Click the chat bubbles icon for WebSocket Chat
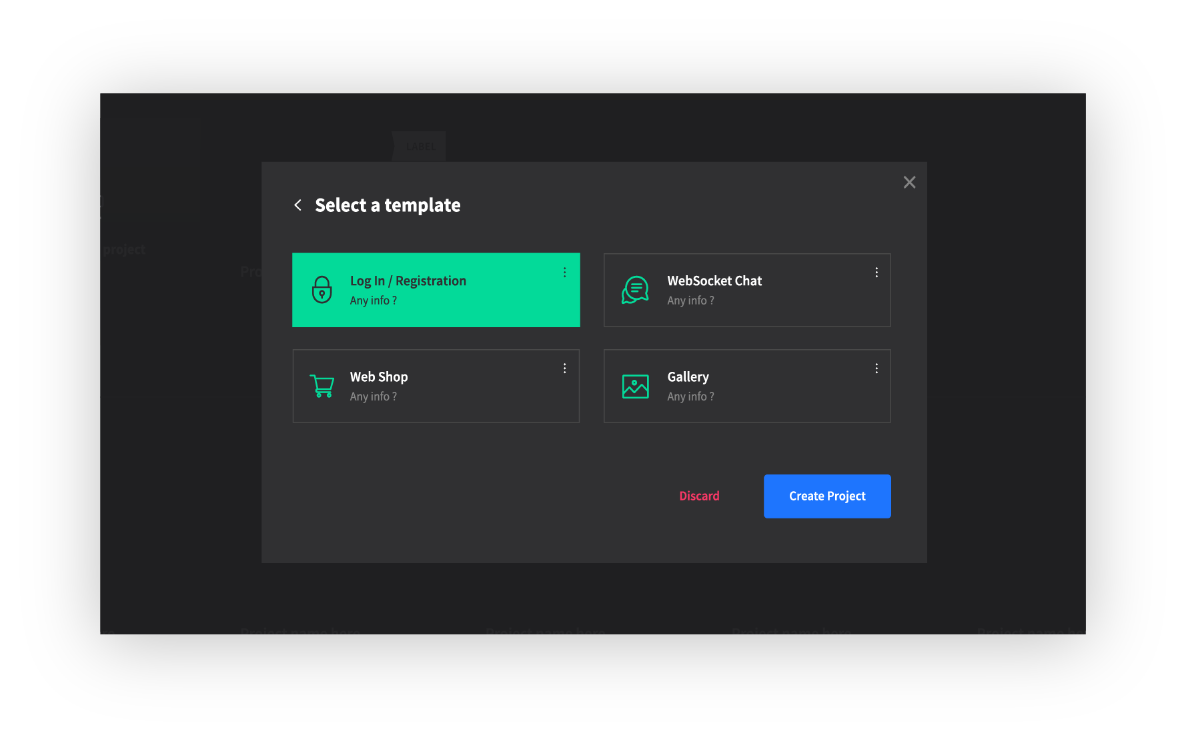This screenshot has width=1186, height=741. (635, 290)
